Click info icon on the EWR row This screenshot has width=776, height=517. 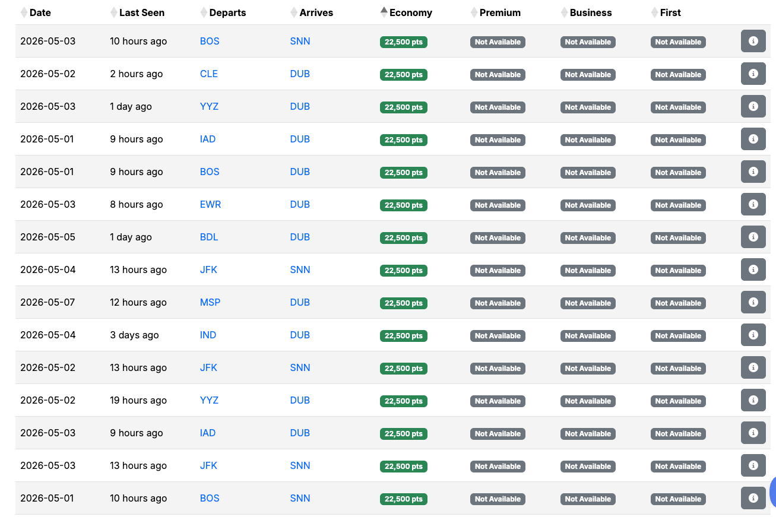[x=753, y=204]
